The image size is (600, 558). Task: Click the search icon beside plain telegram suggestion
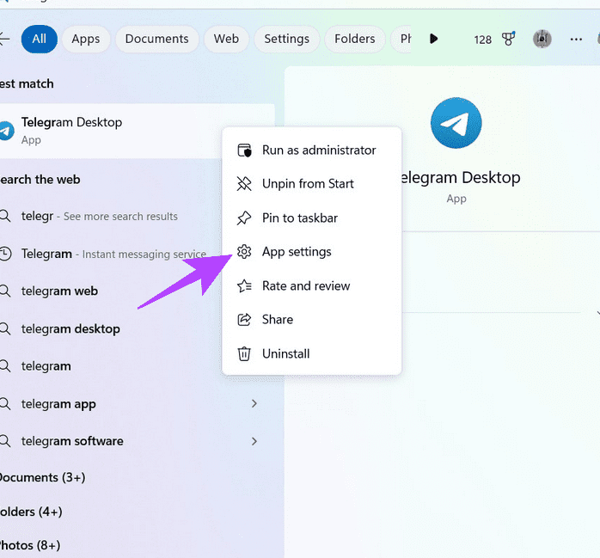coord(5,366)
